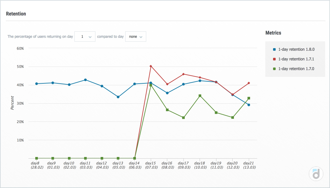
Task: Toggle the 1-day retention 1.7.0 legend entry
Action: 296,69
